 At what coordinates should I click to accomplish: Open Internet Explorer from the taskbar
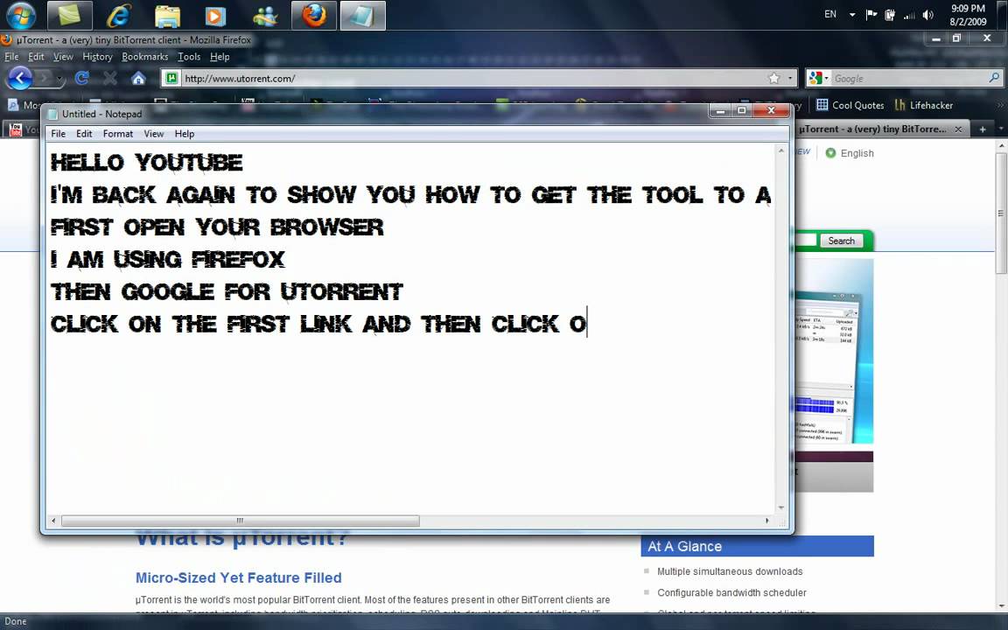[x=118, y=16]
